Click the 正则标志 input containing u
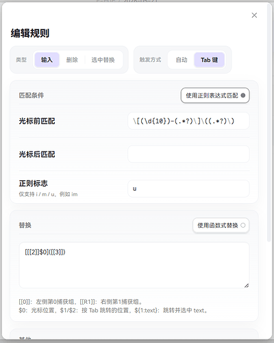 click(x=188, y=189)
